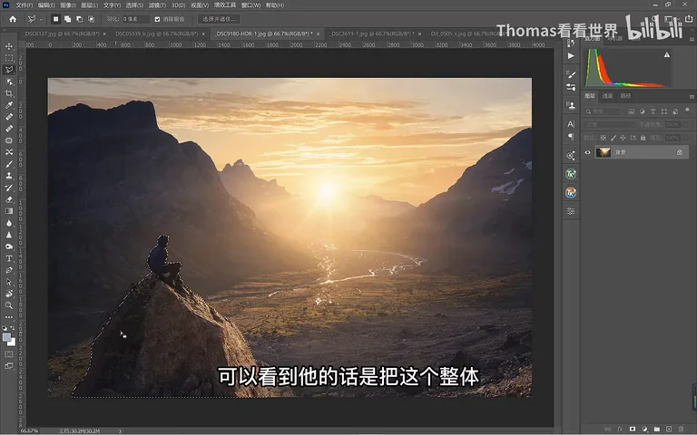Open the 选择(S) menu

pos(134,5)
